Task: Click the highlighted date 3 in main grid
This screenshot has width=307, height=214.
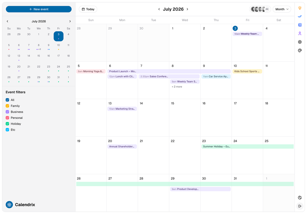Action: click(x=235, y=29)
